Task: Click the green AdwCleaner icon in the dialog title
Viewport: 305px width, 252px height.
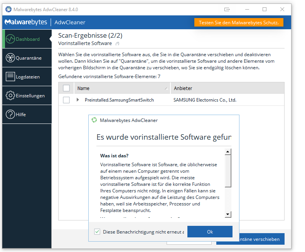Action: pyautogui.click(x=94, y=120)
